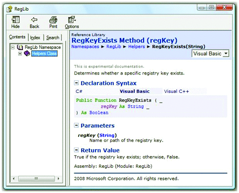The height and width of the screenshot is (193, 239).
Task: Print the page using the Print icon
Action: 53,20
